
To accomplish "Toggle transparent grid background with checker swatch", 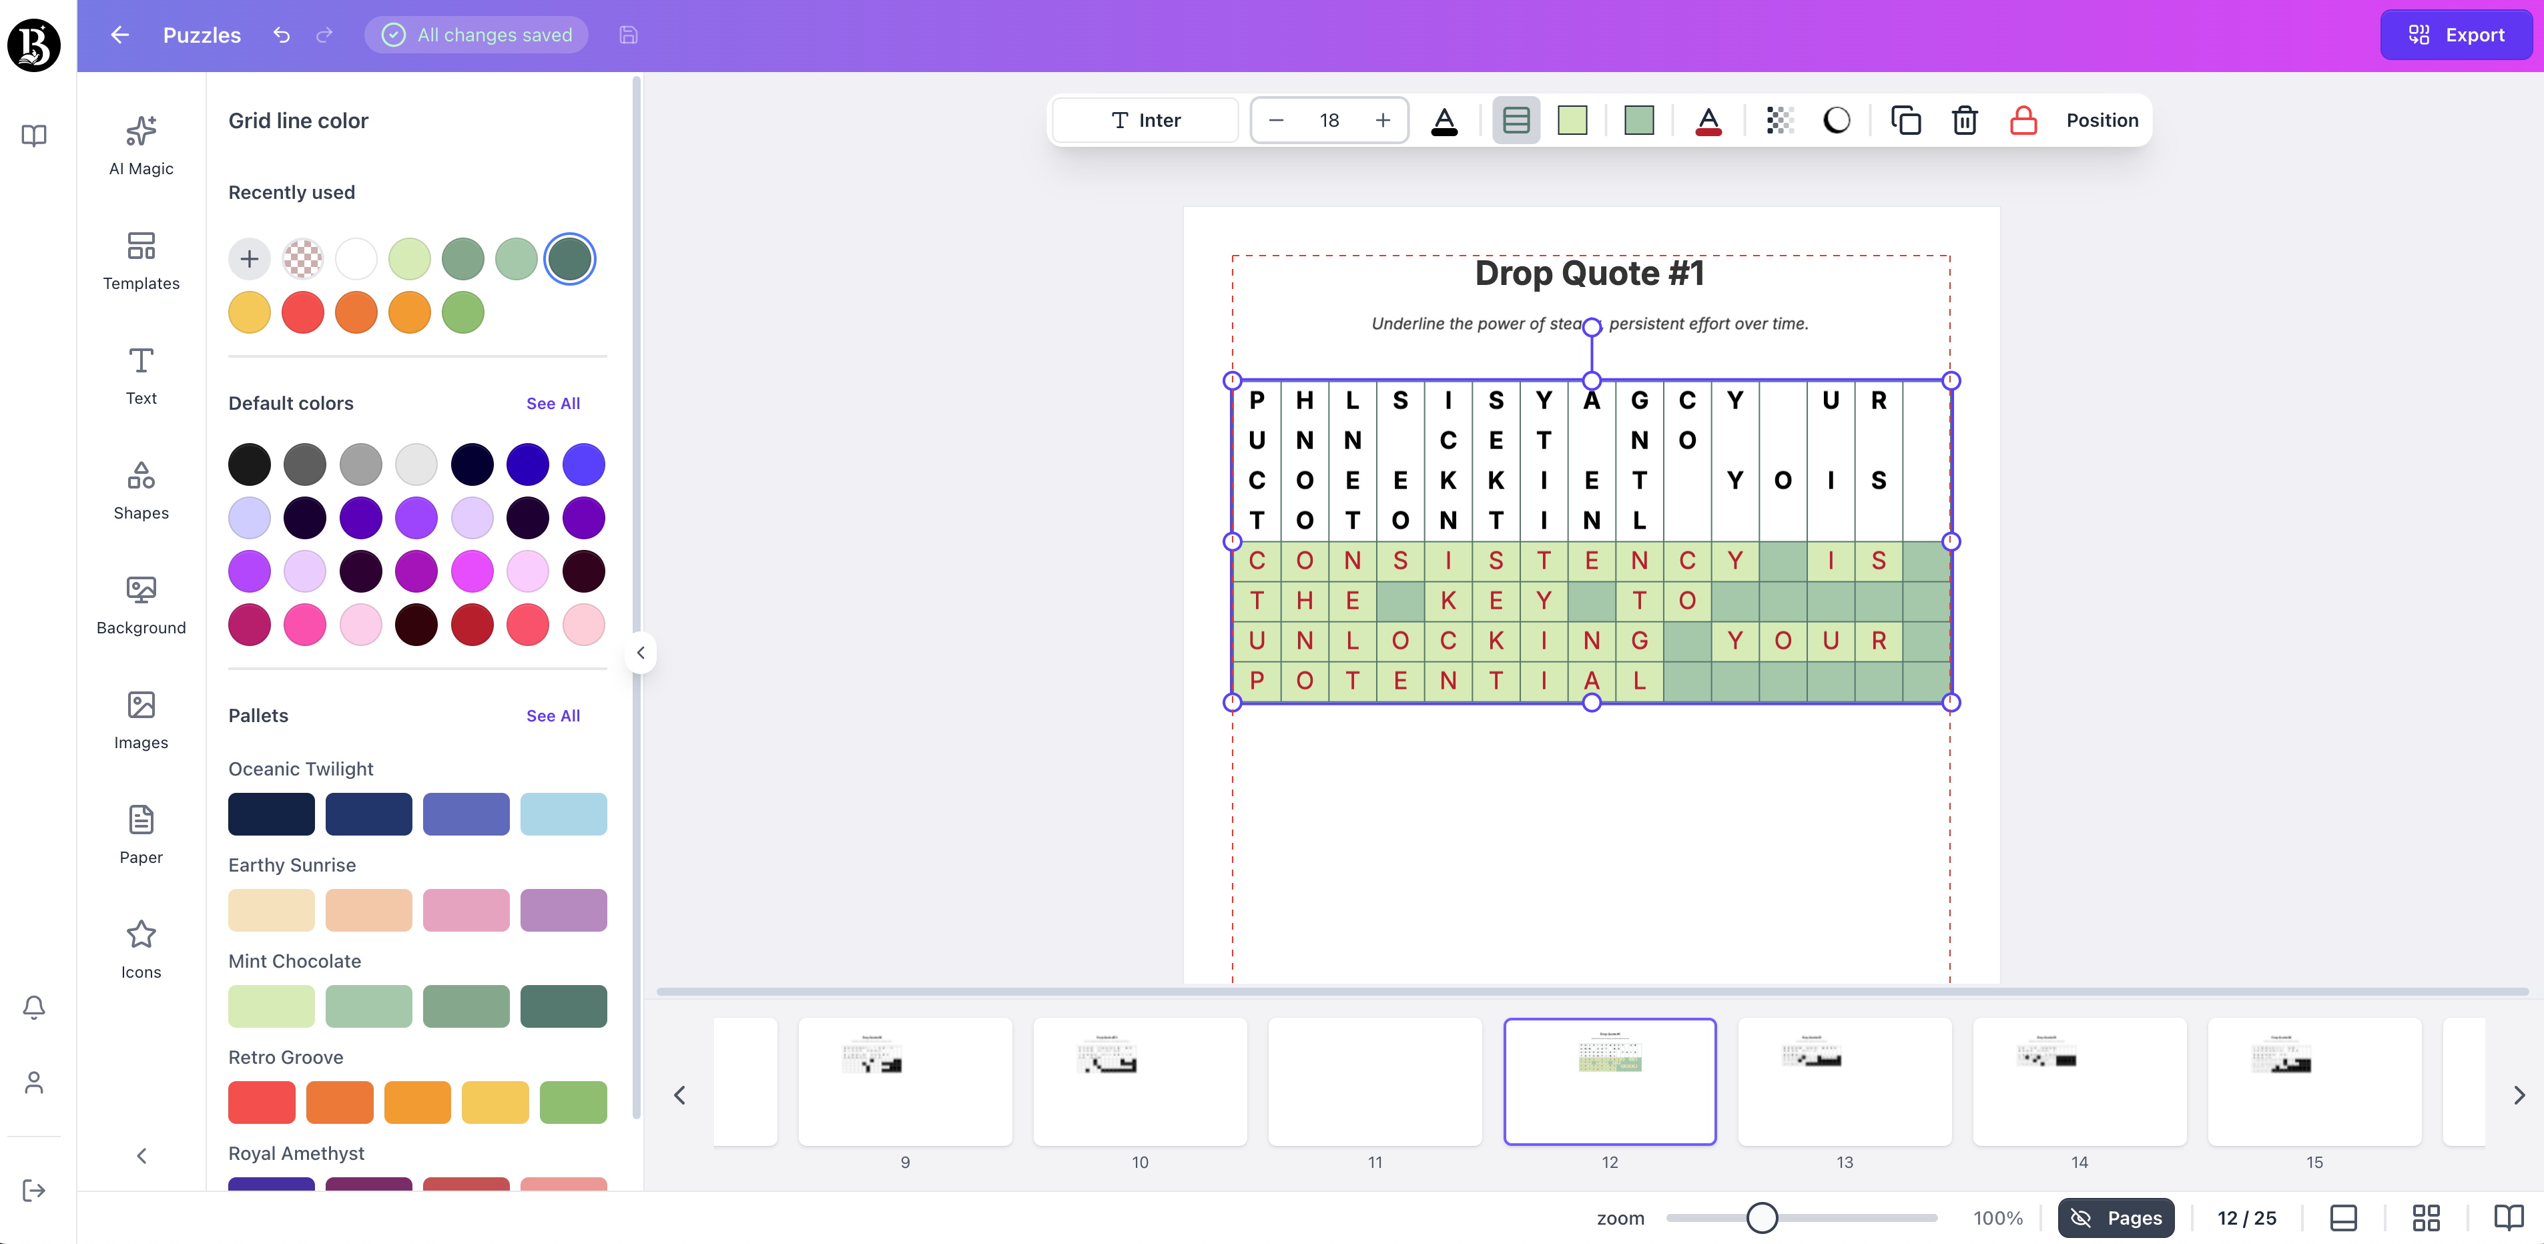I will [1780, 119].
